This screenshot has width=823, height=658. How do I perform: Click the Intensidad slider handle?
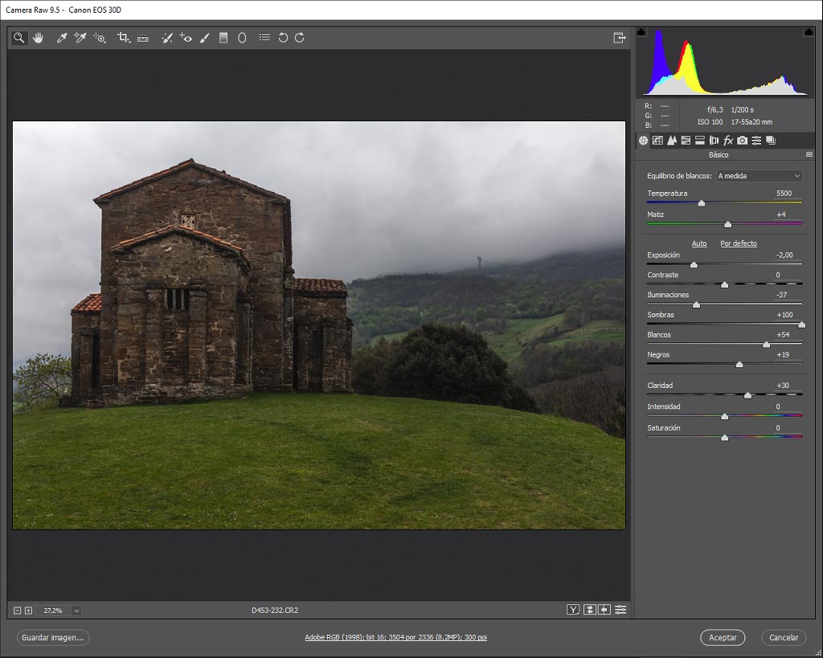[x=724, y=417]
